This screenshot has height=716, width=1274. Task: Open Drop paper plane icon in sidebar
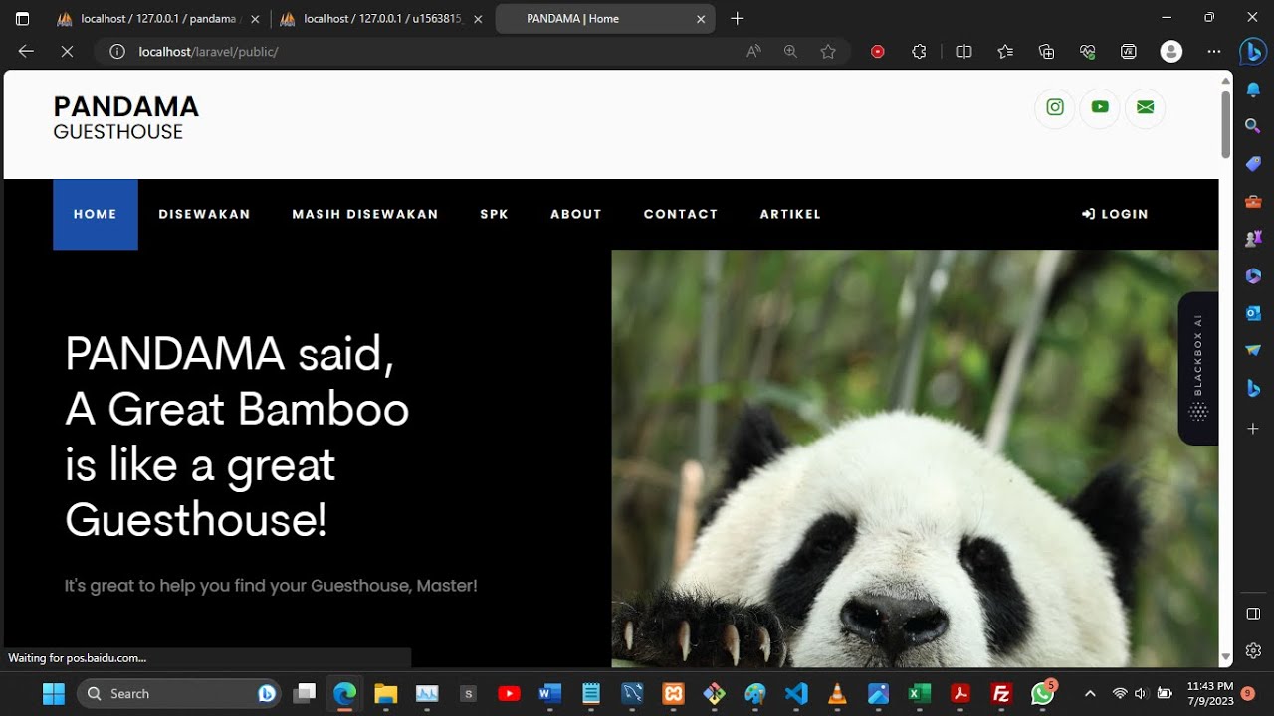click(1253, 350)
